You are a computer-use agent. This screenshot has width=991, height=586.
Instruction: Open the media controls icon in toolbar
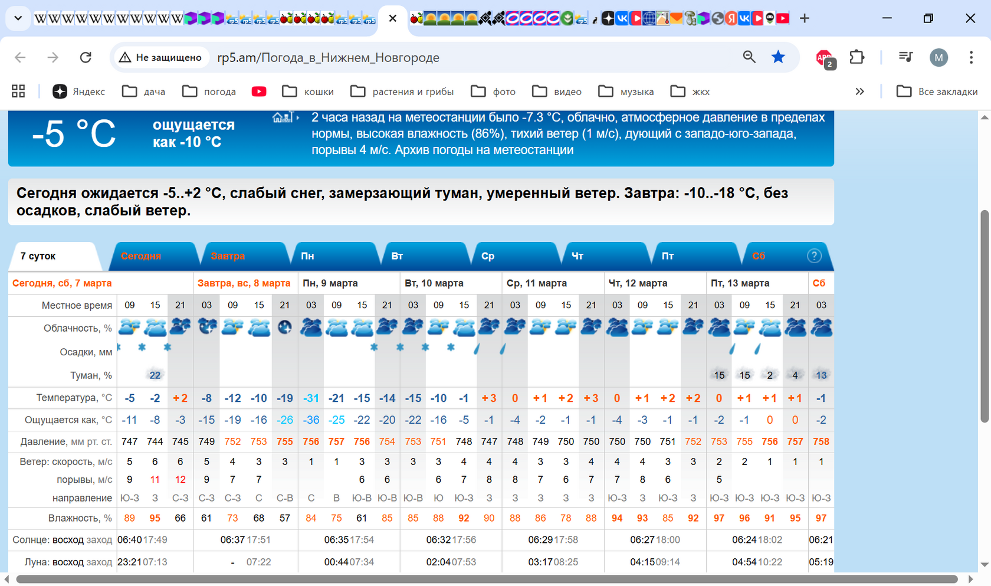pyautogui.click(x=905, y=57)
